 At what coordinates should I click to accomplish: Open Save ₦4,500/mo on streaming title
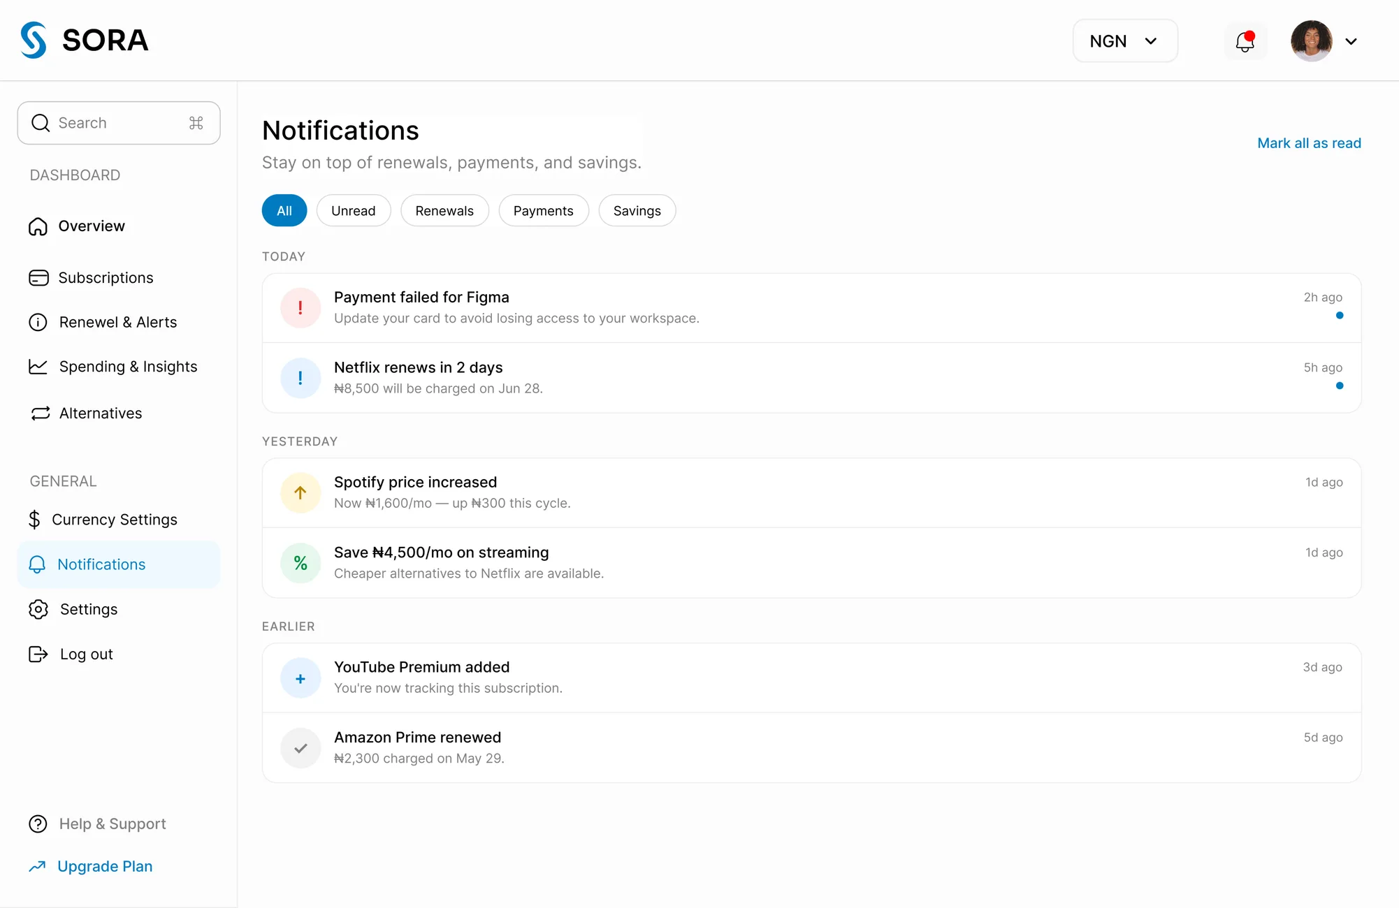(442, 552)
